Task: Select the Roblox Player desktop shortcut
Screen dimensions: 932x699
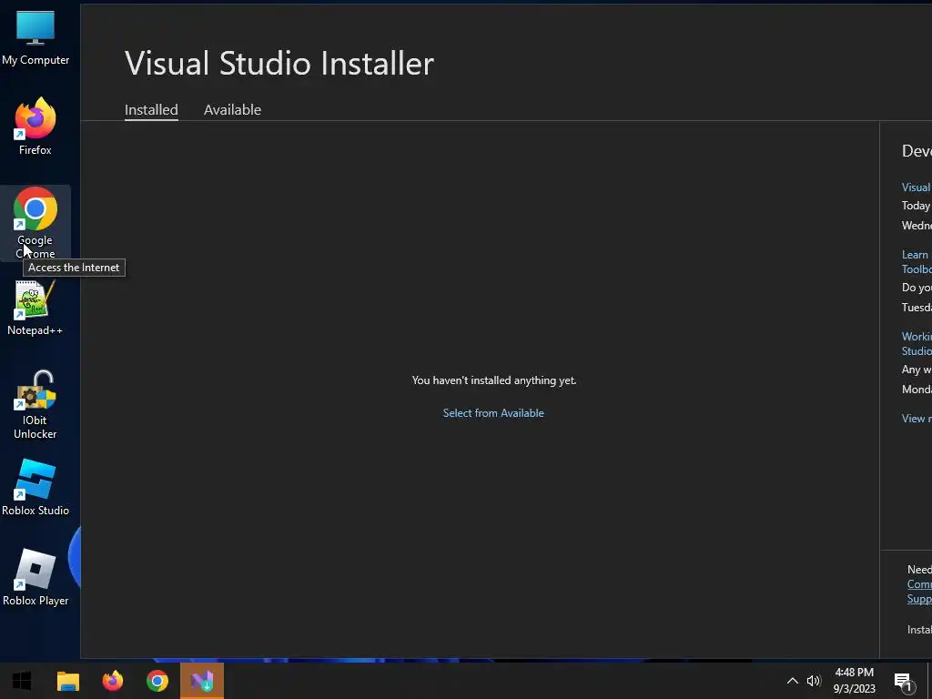Action: click(x=35, y=577)
